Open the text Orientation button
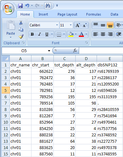 click(x=119, y=25)
